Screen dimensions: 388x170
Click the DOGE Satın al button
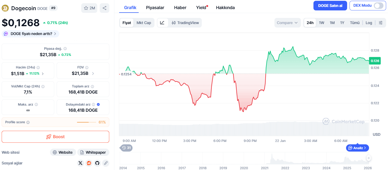[330, 6]
